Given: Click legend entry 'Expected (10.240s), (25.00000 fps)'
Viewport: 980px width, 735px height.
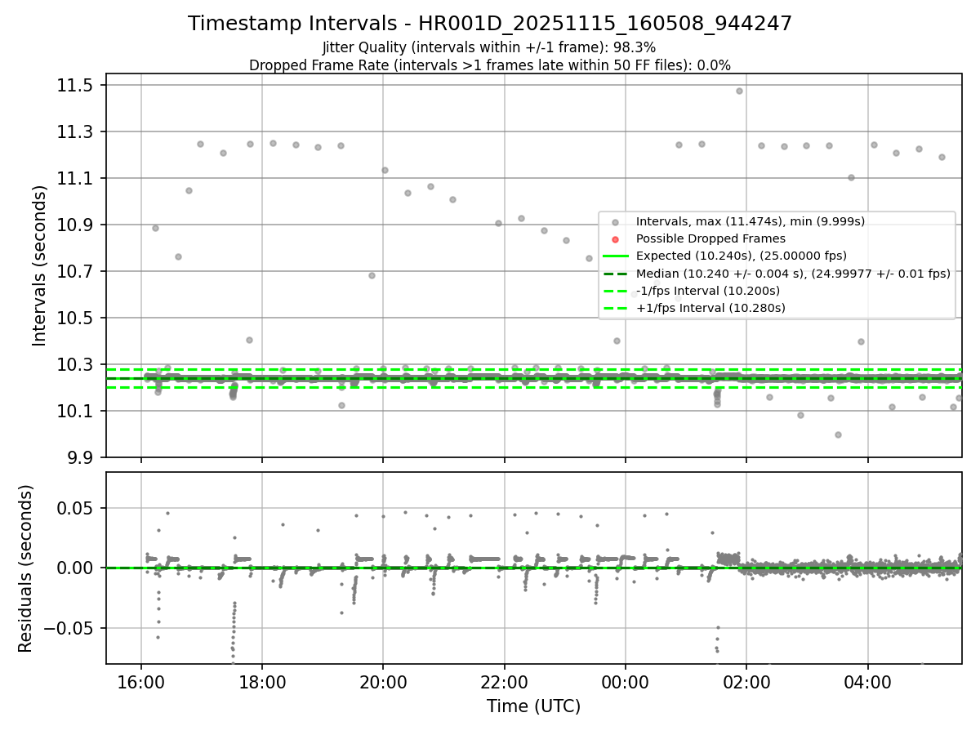Looking at the screenshot, I should pyautogui.click(x=742, y=256).
